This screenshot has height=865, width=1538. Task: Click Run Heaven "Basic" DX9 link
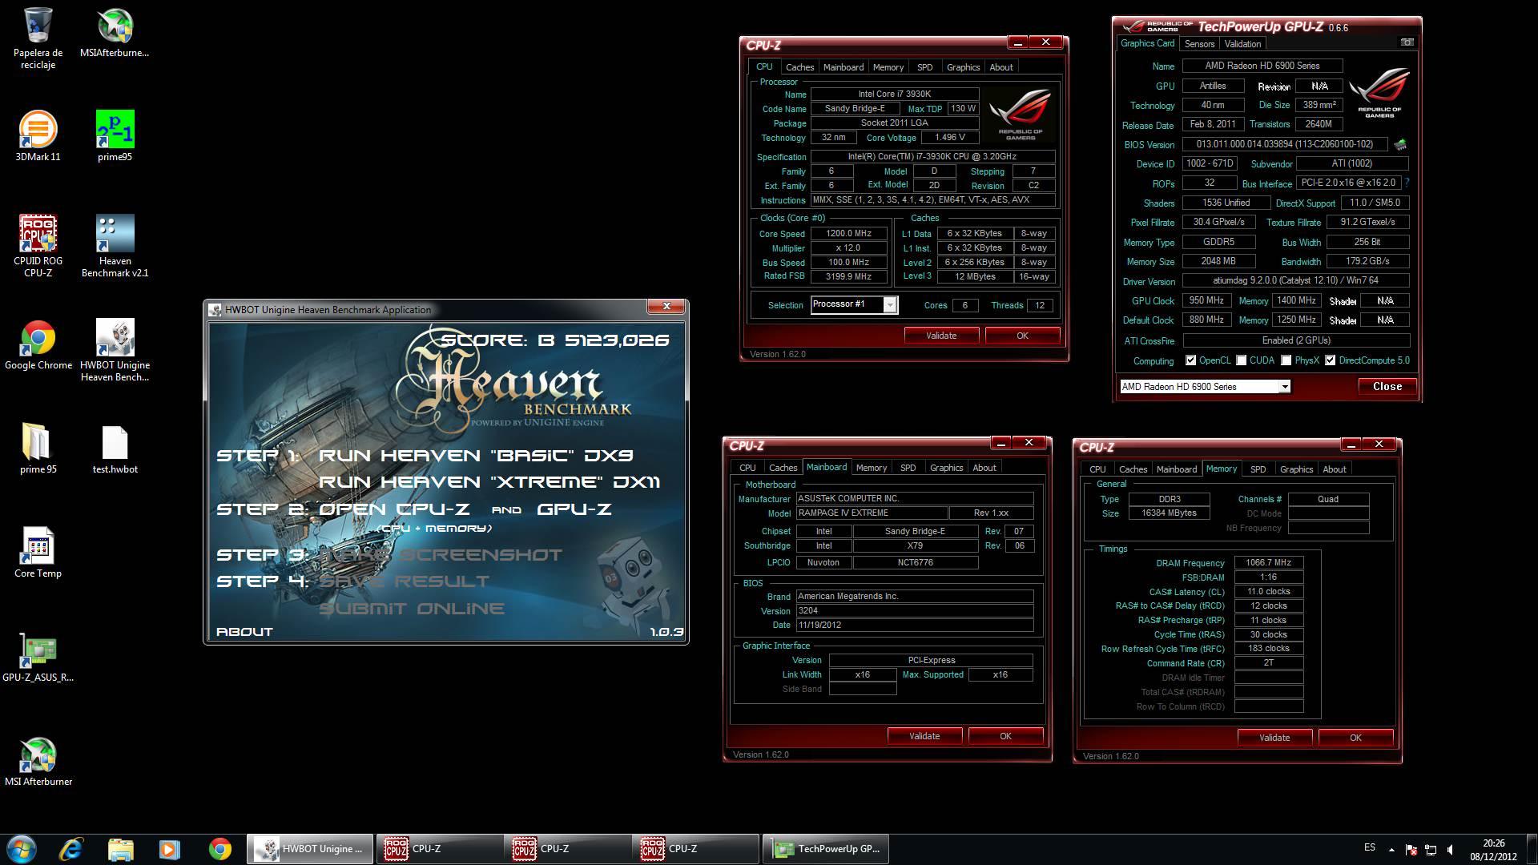[x=476, y=456]
